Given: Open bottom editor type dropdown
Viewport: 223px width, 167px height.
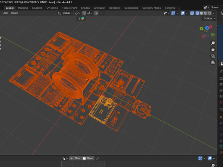Looking at the screenshot, I should [x=66, y=158].
